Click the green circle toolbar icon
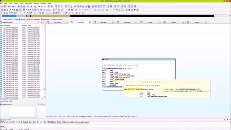Screen dimensions: 231x130 [x=52, y=6]
